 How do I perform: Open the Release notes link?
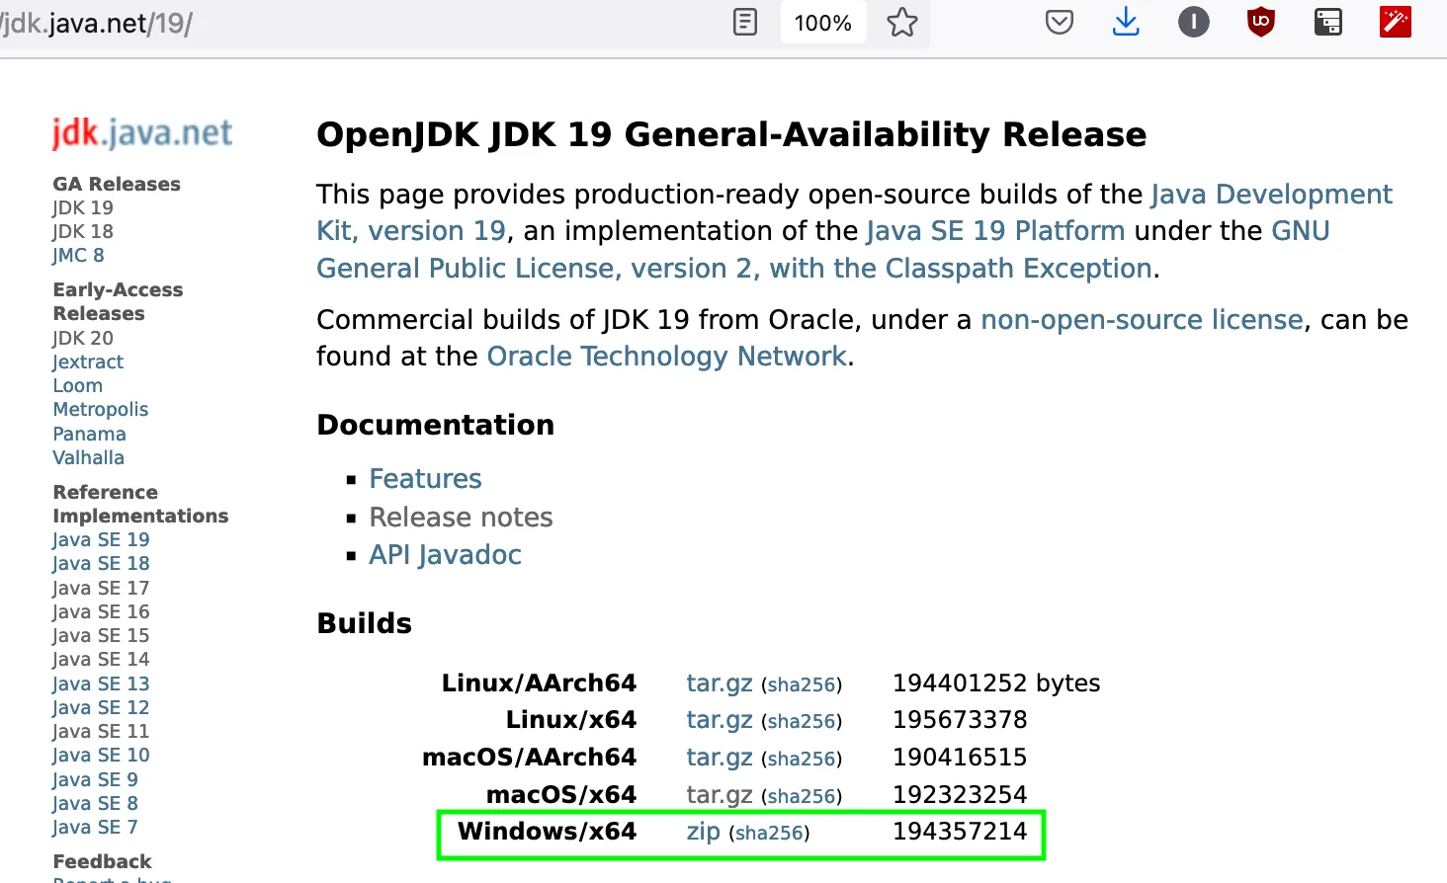[461, 517]
